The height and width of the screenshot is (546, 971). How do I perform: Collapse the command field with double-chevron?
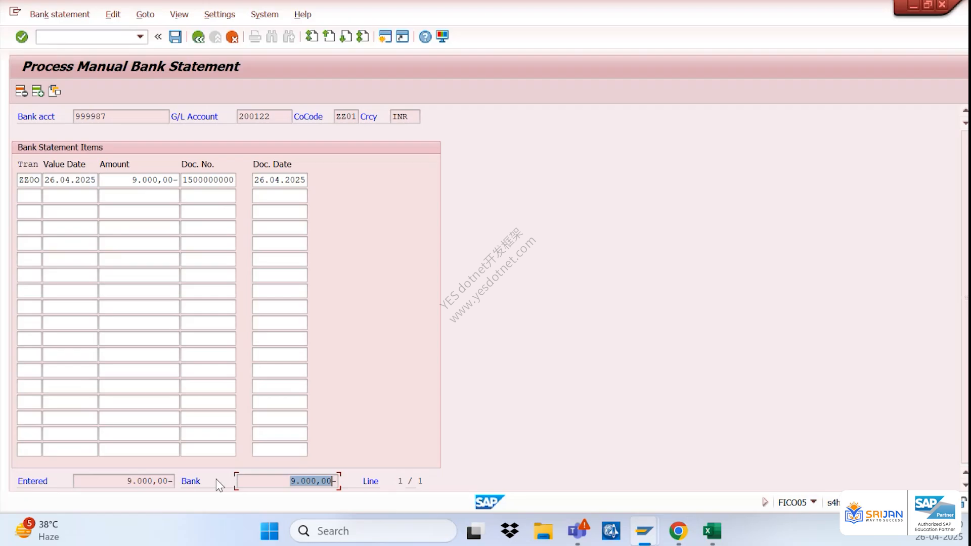[x=158, y=36]
